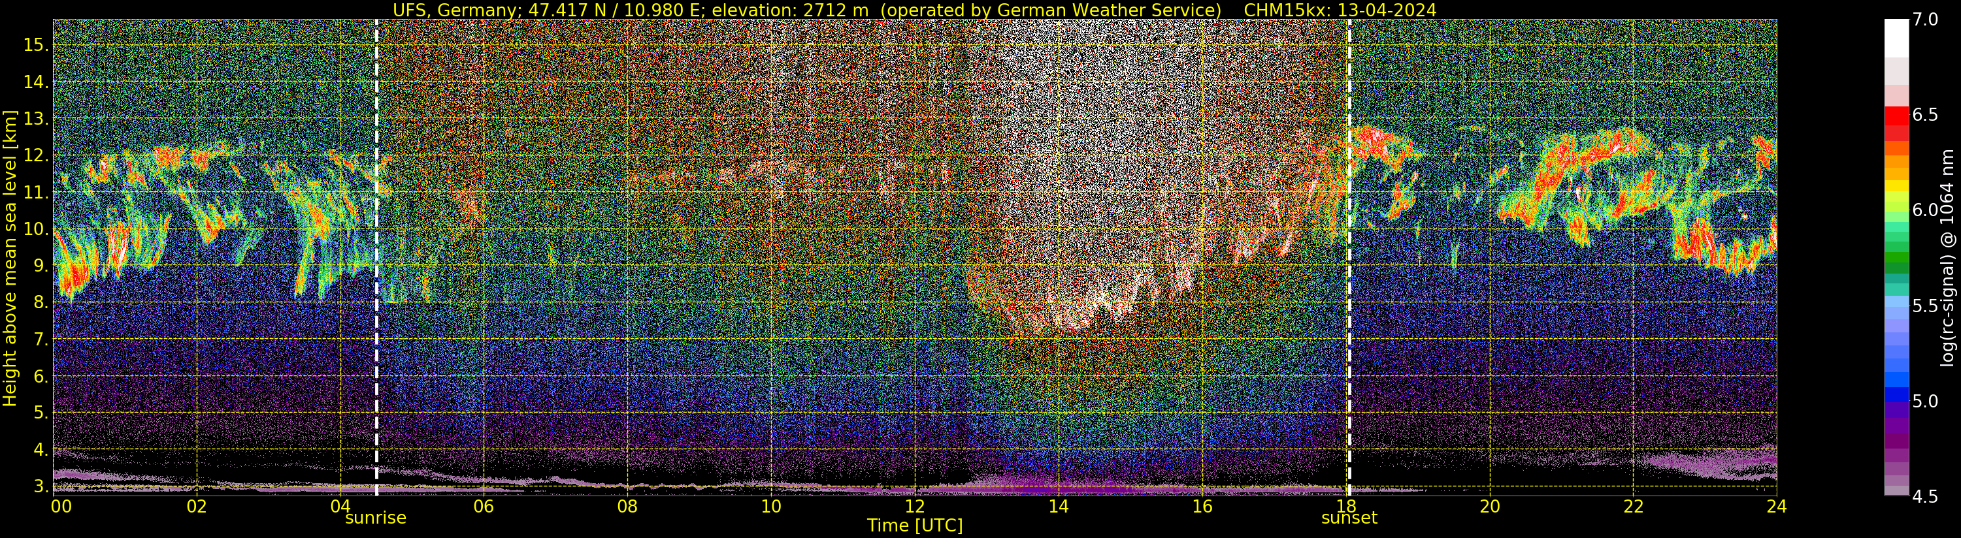The image size is (1961, 538).
Task: Click the height tick "7." on y-axis
Action: [41, 340]
